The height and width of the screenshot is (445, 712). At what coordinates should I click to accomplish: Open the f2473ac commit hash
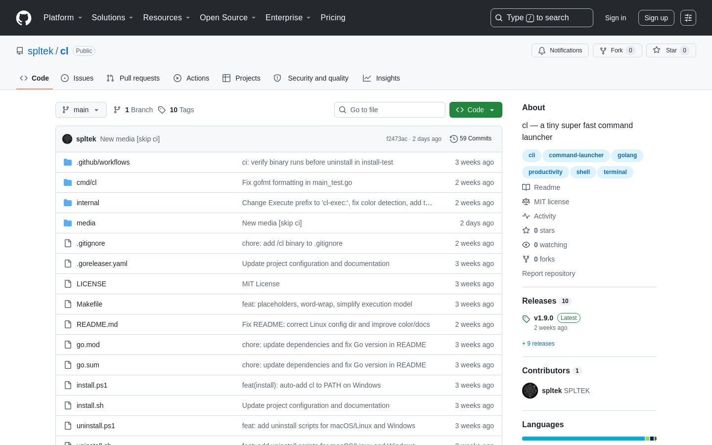397,139
